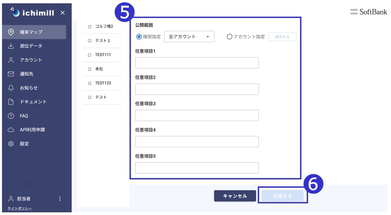This screenshot has height=215, width=391.
Task: Open the 全アカウント dropdown
Action: (189, 37)
